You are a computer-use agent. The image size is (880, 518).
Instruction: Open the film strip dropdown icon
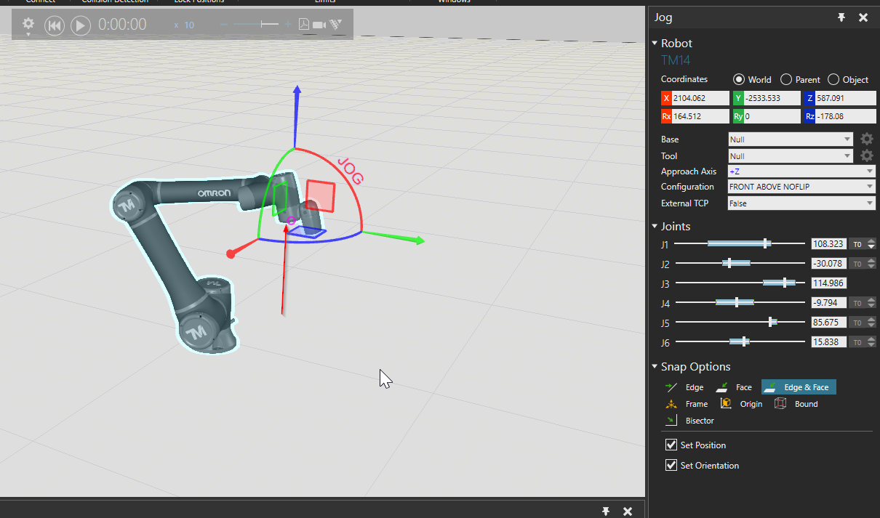pyautogui.click(x=336, y=25)
